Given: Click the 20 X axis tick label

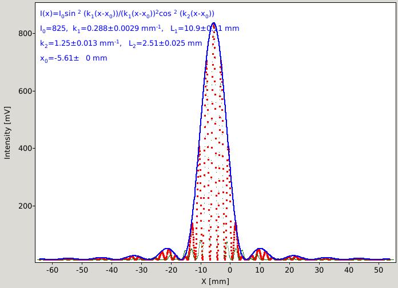Looking at the screenshot, I should [x=289, y=270].
